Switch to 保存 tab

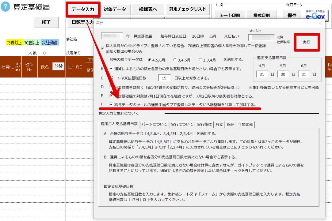(231, 124)
